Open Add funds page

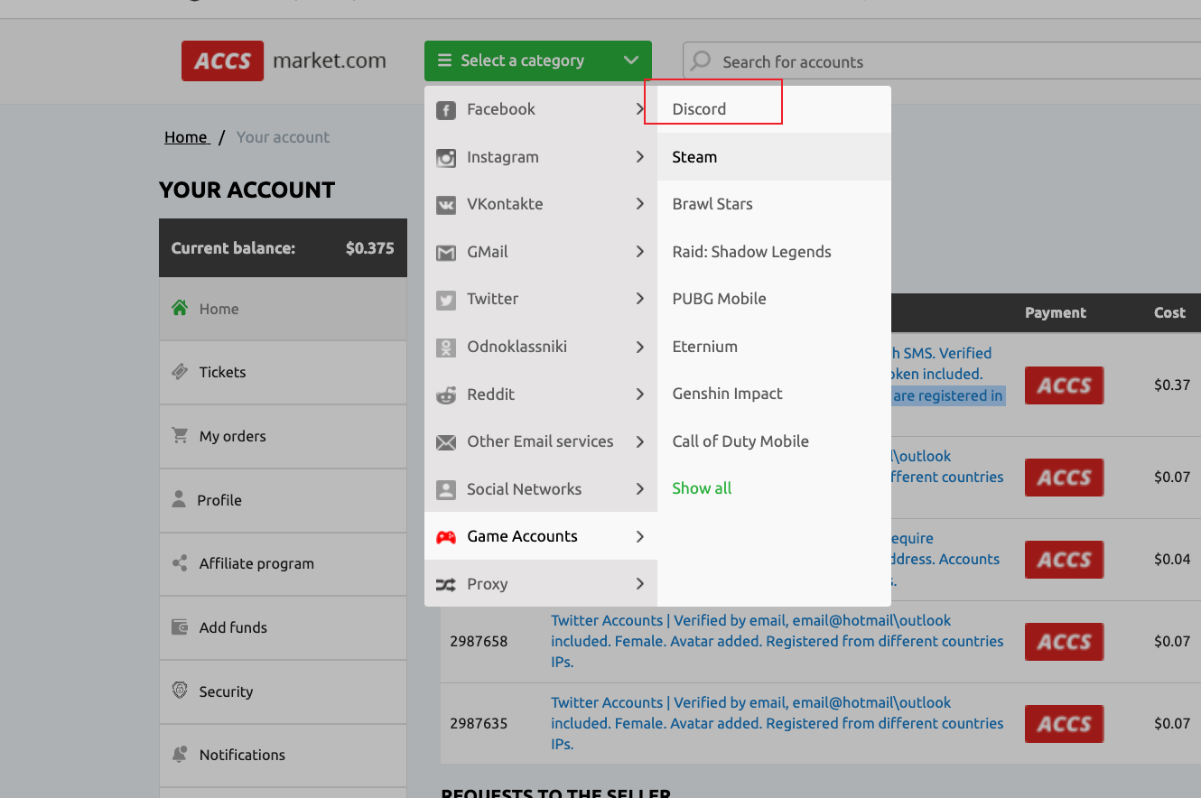[283, 627]
